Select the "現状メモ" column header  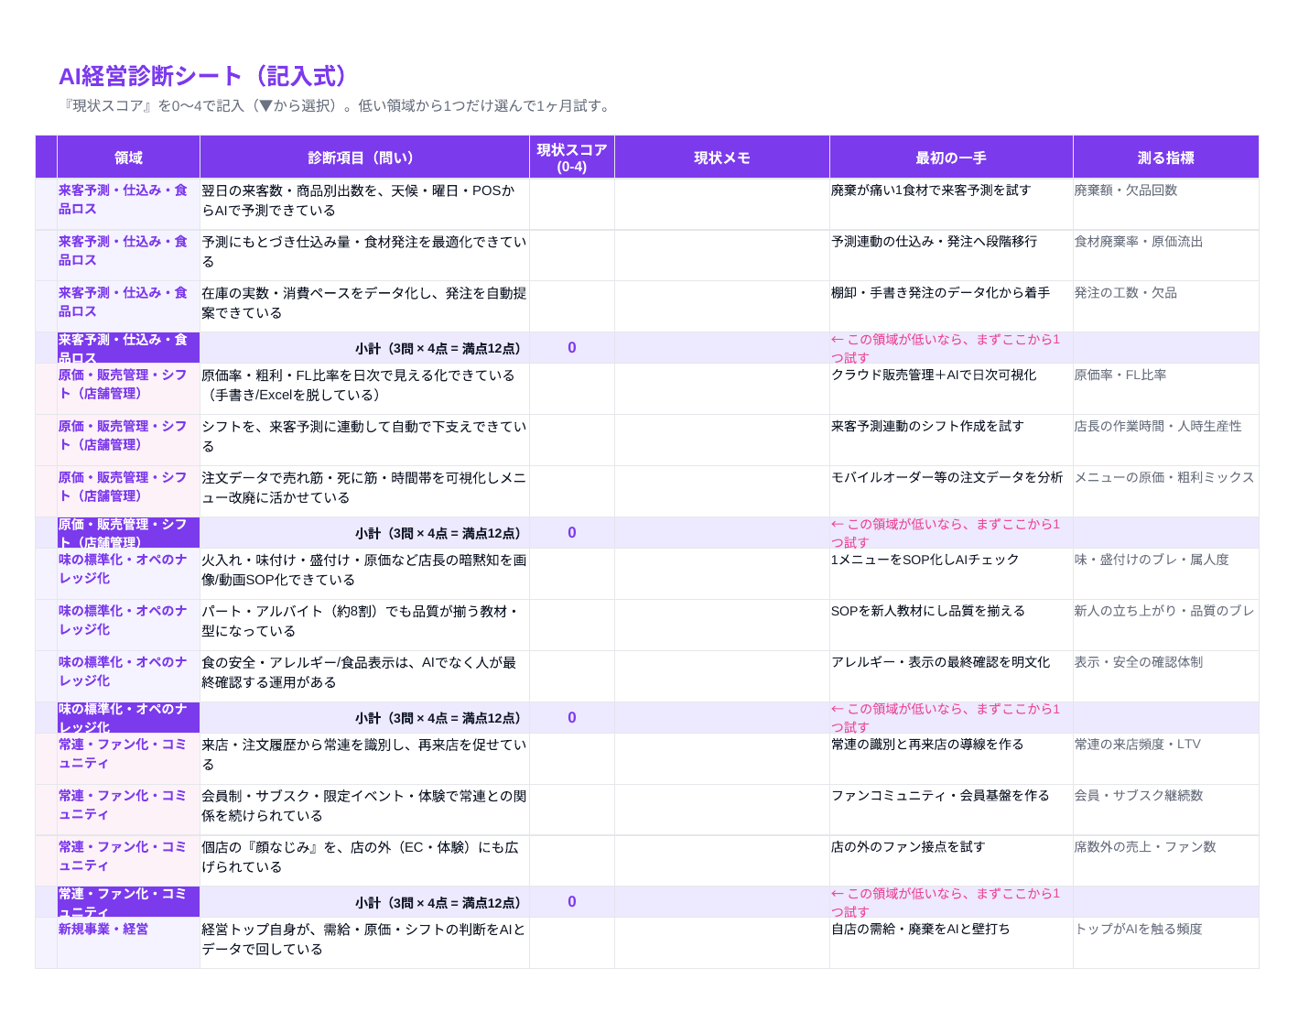722,158
